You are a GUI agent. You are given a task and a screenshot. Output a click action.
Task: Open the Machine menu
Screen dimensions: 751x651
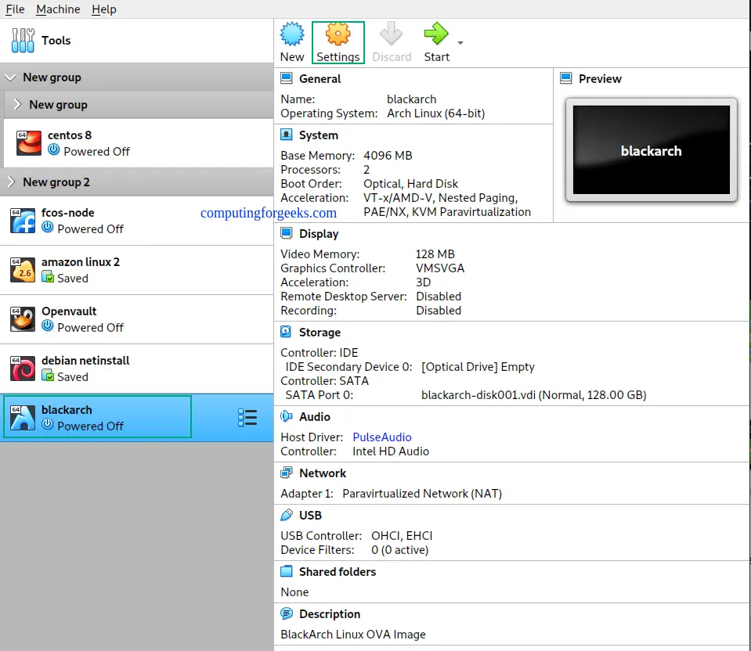(58, 9)
